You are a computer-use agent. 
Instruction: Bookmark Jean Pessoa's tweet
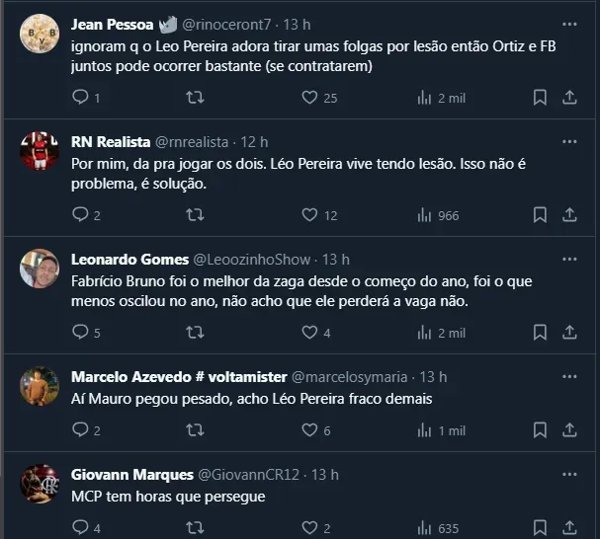(x=540, y=98)
